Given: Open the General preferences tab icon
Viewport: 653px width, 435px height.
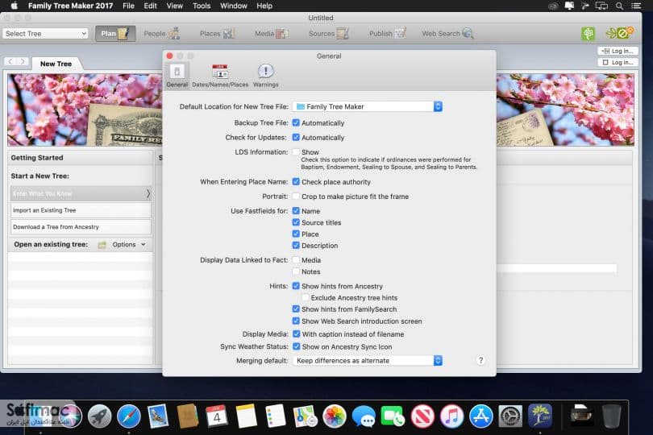Looking at the screenshot, I should (177, 76).
